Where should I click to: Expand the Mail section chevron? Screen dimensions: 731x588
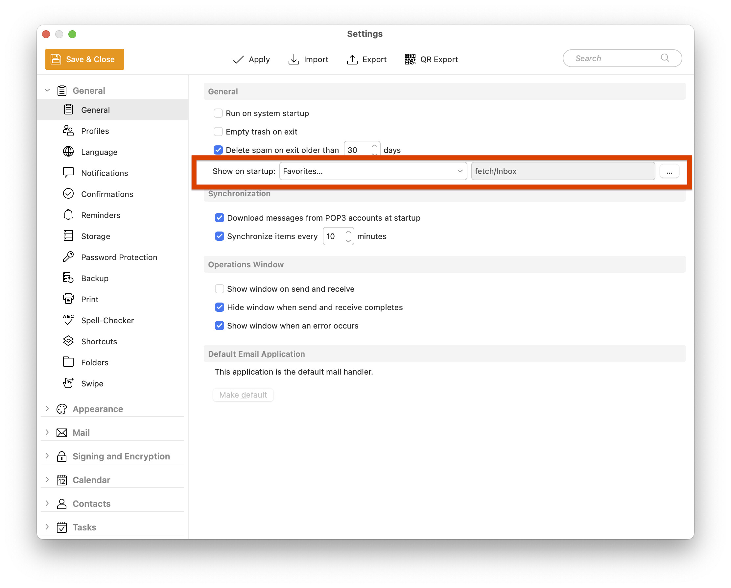[47, 432]
